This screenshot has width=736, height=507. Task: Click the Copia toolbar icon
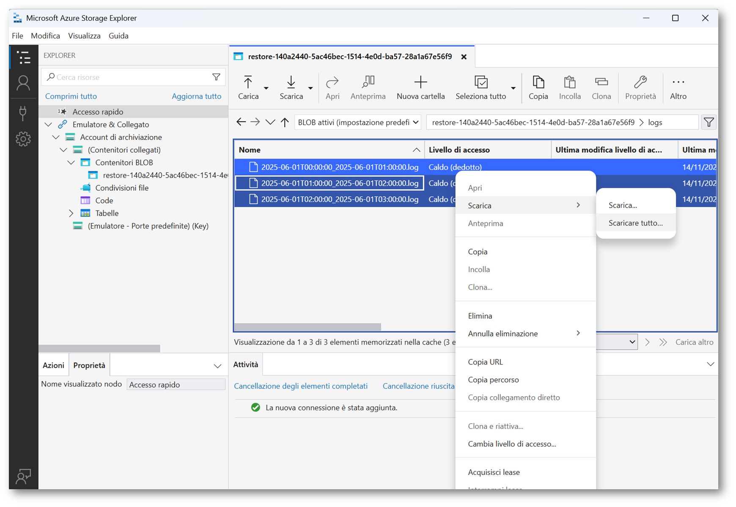538,82
